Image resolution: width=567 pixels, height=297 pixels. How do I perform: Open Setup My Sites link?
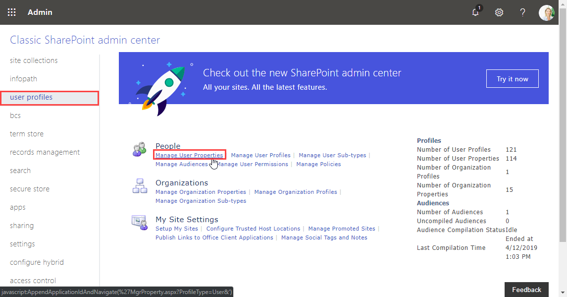click(x=177, y=229)
